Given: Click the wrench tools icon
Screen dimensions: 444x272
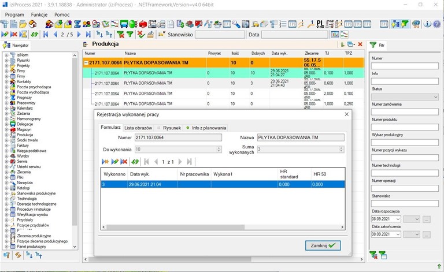Looking at the screenshot, I should pyautogui.click(x=236, y=24).
